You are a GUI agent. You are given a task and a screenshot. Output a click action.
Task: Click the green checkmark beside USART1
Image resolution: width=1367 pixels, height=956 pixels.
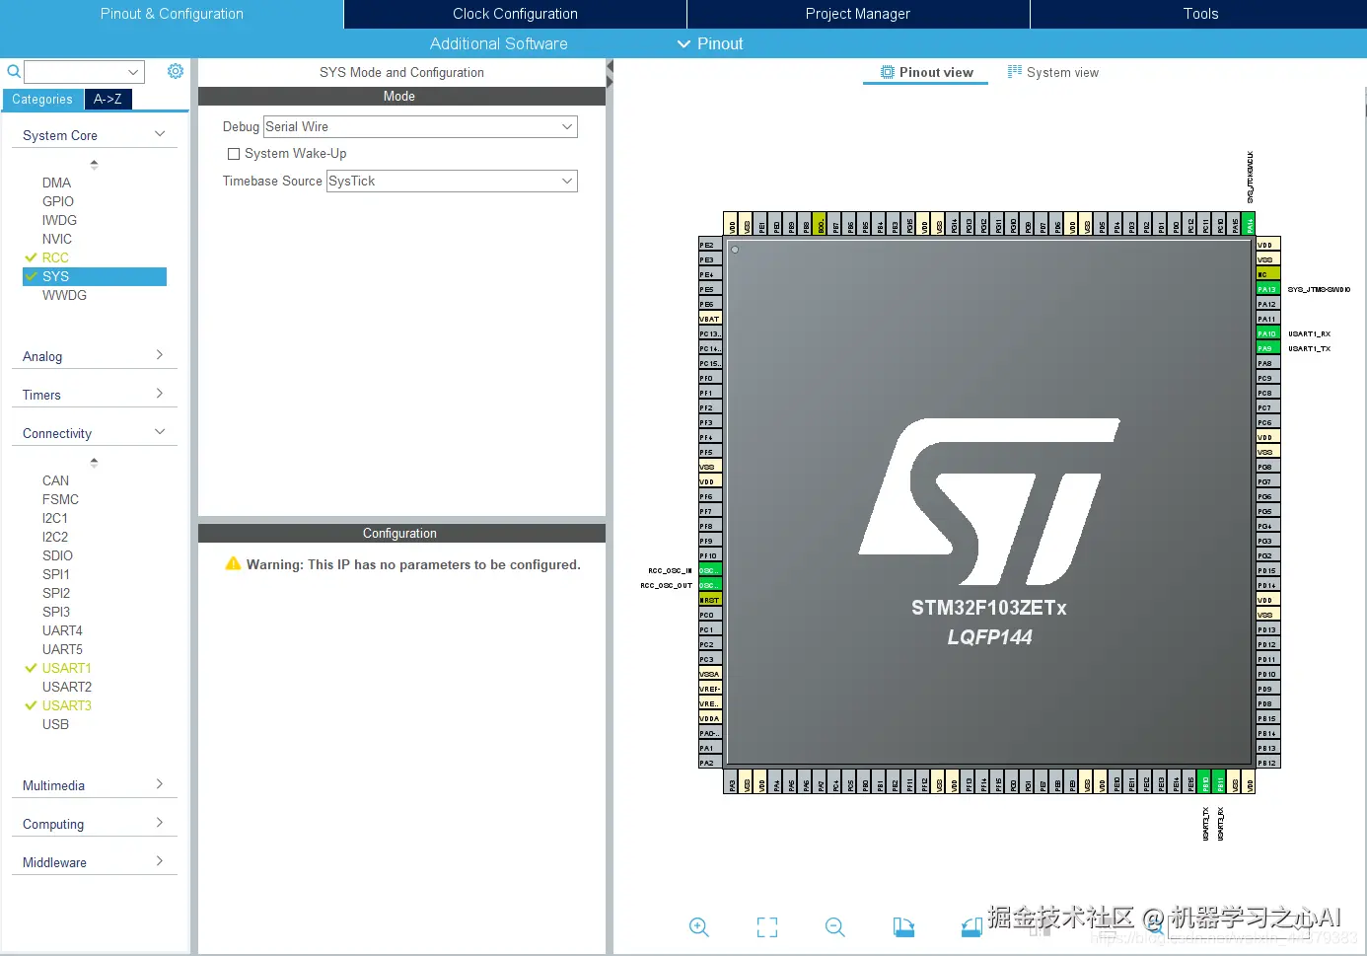click(31, 668)
